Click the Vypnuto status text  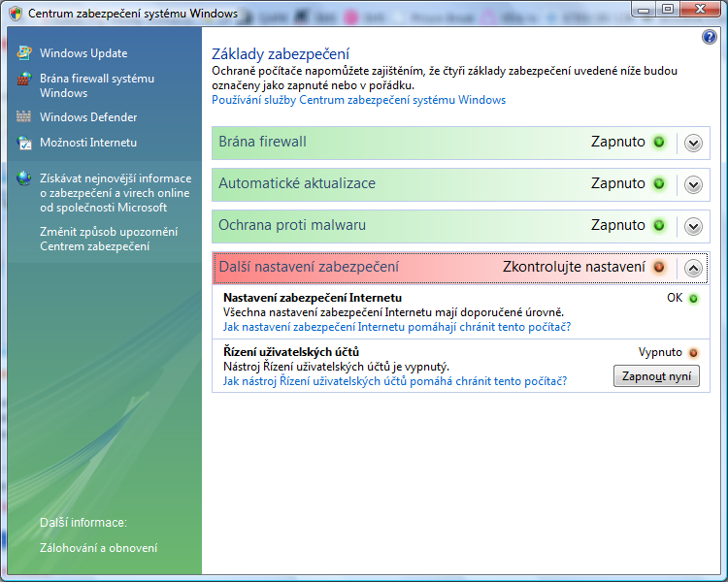660,352
